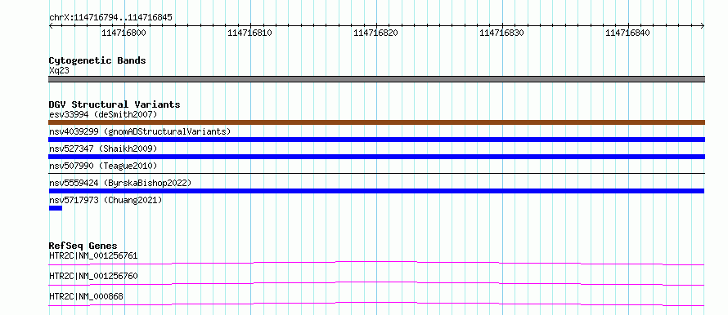Viewport: 728px width, 315px height.
Task: Click the blue nsv4039299 variant bar
Action: click(376, 140)
